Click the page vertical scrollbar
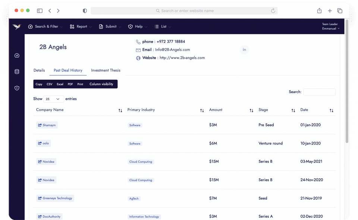This screenshot has width=358, height=220. click(x=347, y=82)
